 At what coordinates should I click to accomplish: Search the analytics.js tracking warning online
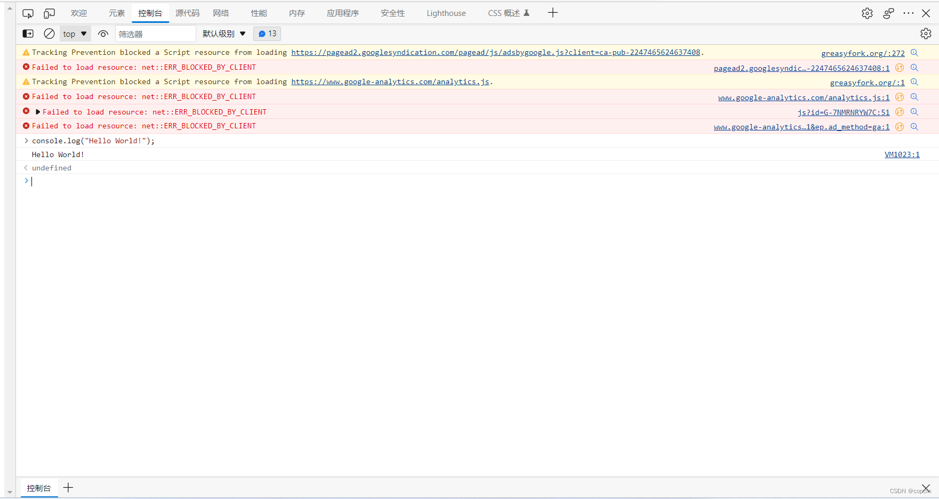[x=914, y=82]
